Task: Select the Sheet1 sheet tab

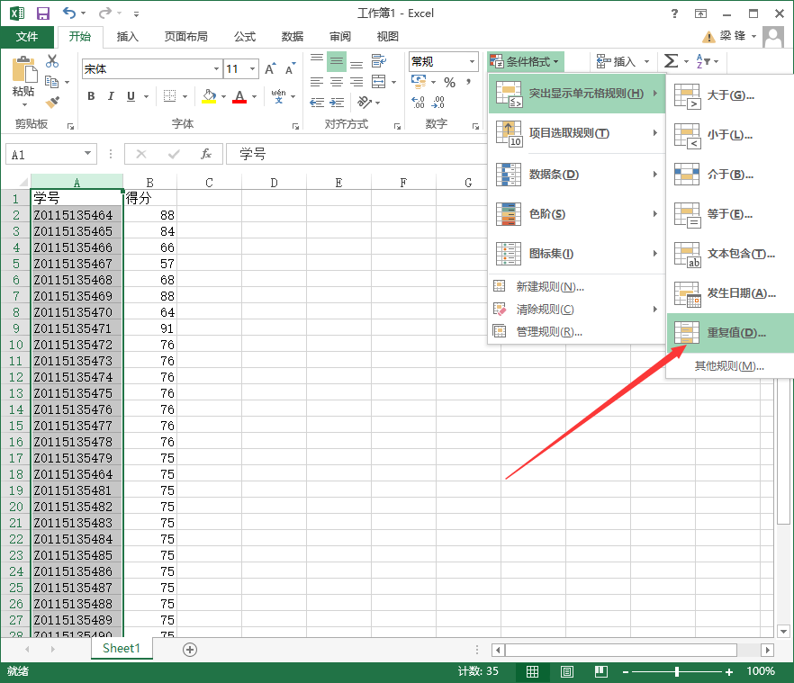Action: coord(122,649)
